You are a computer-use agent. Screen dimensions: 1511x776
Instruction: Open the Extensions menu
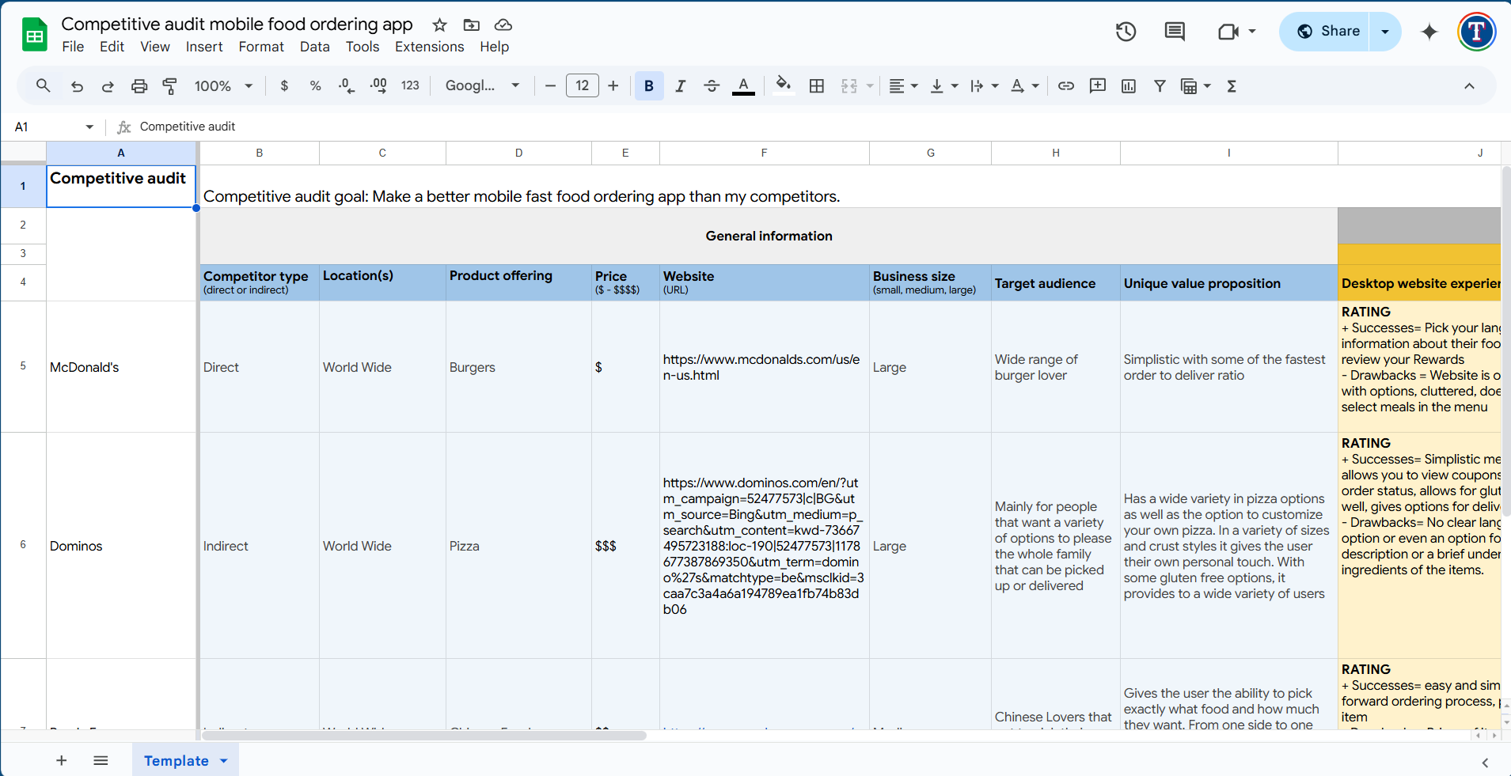428,47
